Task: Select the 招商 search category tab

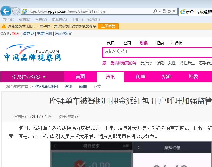Action: coord(160,43)
